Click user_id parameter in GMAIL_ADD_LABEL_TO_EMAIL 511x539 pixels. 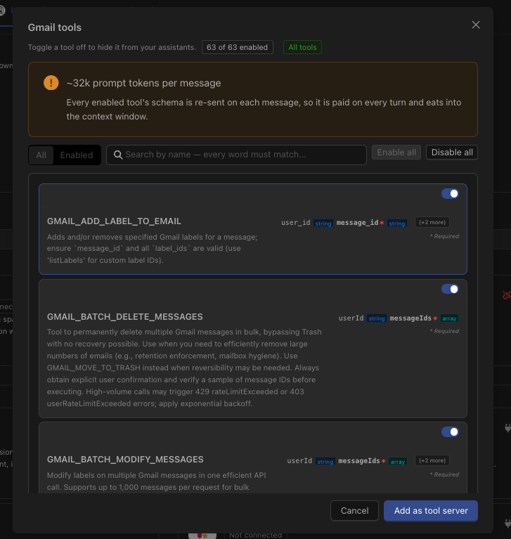296,223
